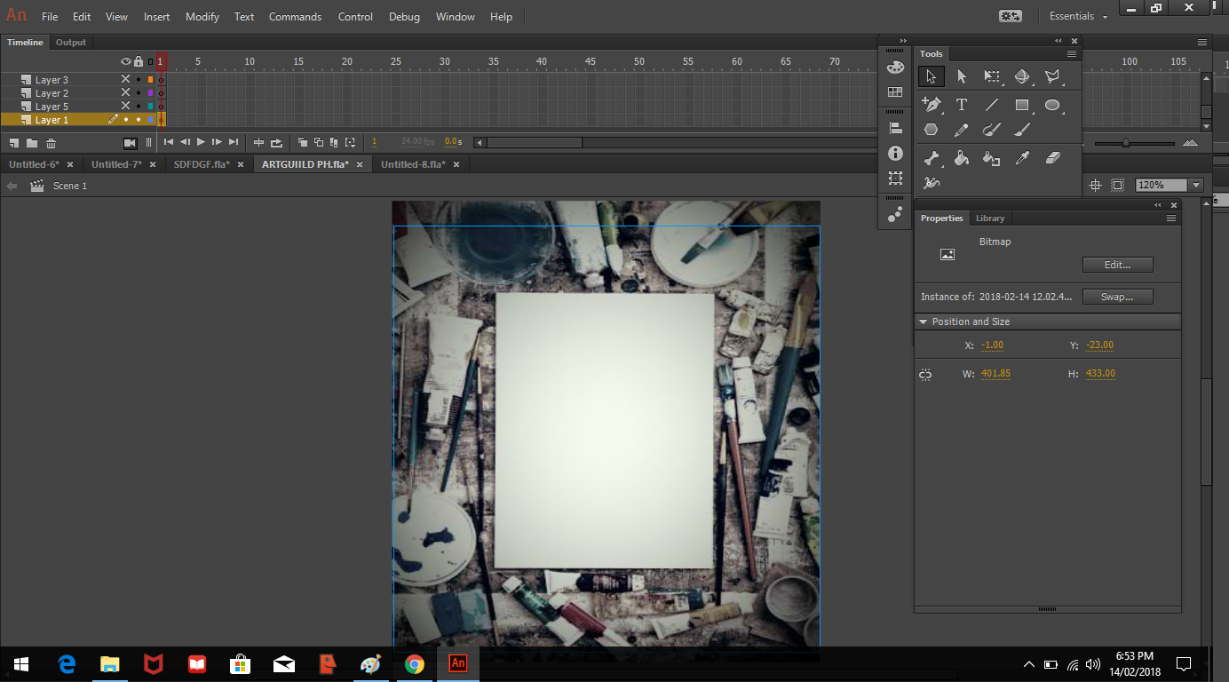Click the Swap... button
Image resolution: width=1229 pixels, height=682 pixels.
click(x=1117, y=297)
